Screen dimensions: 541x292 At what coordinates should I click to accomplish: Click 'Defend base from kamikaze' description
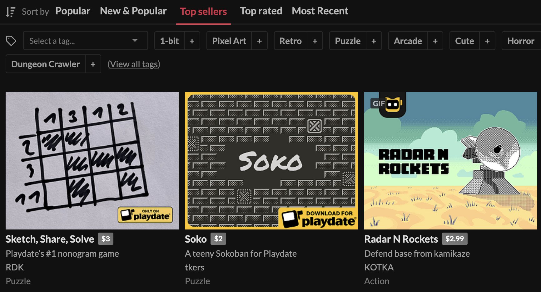(417, 254)
